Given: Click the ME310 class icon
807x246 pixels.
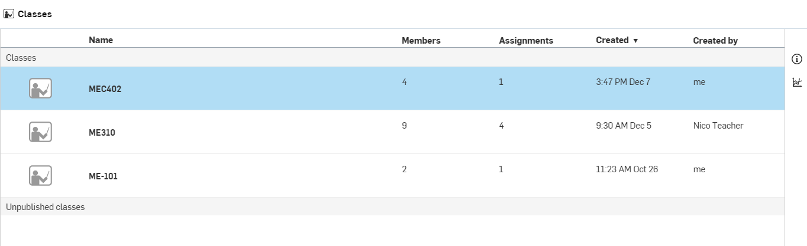Looking at the screenshot, I should tap(40, 132).
